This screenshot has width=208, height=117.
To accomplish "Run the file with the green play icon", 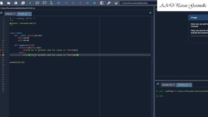I will pyautogui.click(x=30, y=3).
